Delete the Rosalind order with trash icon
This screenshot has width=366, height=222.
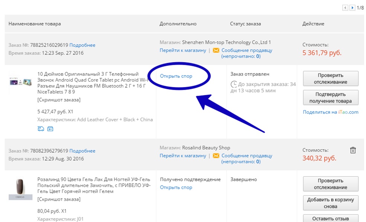click(353, 150)
